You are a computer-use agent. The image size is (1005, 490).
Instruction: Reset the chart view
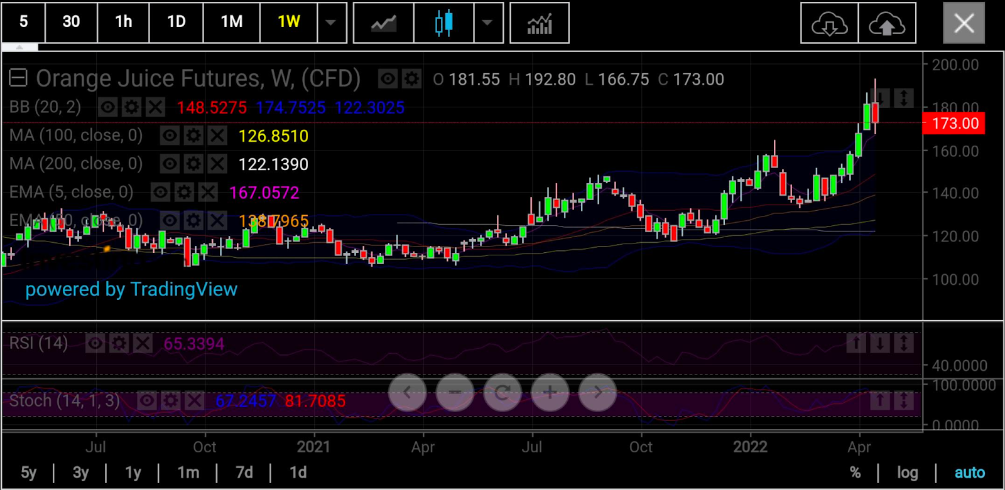503,393
